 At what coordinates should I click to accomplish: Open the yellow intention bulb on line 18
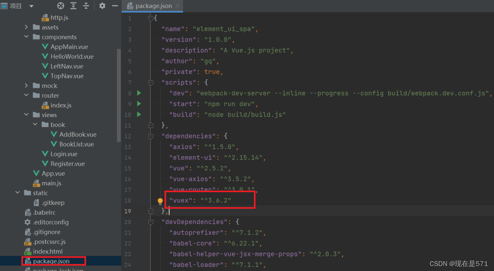[x=160, y=201]
